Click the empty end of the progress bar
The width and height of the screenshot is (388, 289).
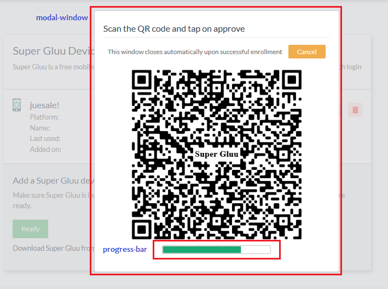pyautogui.click(x=256, y=250)
